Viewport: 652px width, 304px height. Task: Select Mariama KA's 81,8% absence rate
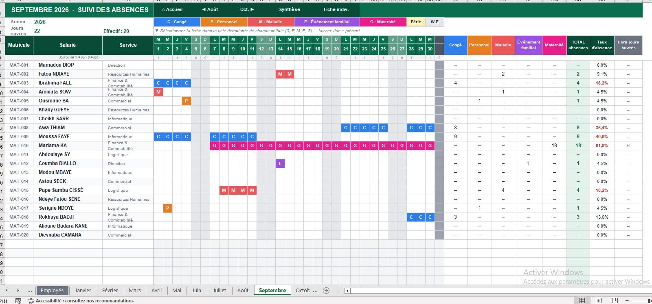[602, 145]
